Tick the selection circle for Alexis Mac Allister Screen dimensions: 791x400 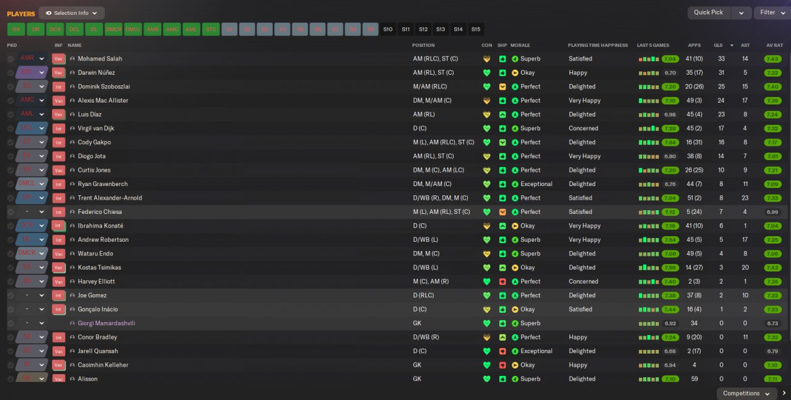click(x=11, y=101)
